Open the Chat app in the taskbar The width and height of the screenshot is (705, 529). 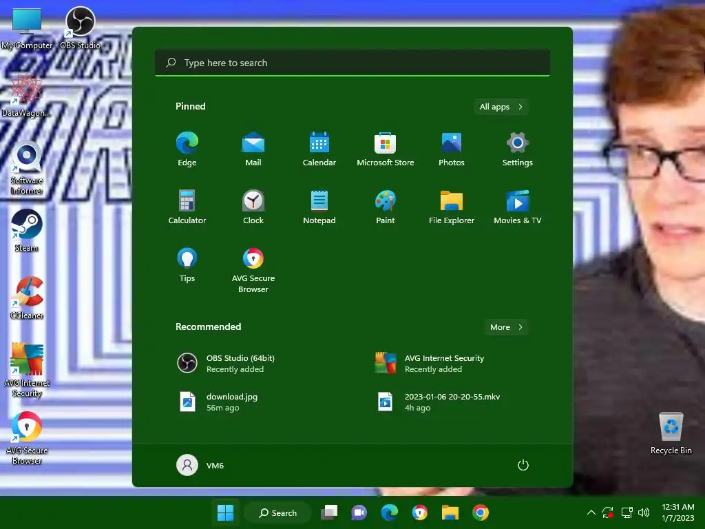point(359,512)
